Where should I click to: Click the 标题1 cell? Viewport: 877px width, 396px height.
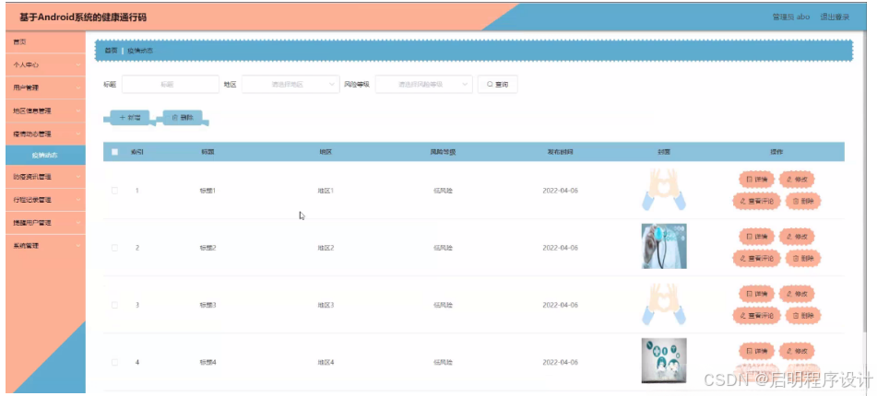207,191
